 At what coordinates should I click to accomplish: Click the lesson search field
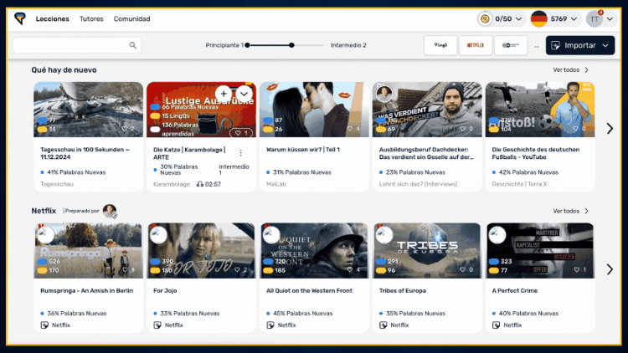pos(77,45)
